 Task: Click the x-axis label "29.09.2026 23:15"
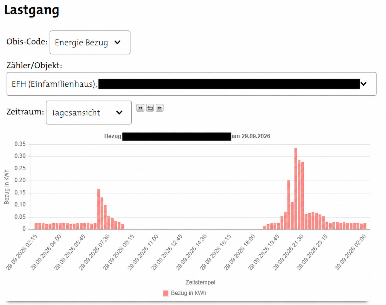tap(312, 252)
